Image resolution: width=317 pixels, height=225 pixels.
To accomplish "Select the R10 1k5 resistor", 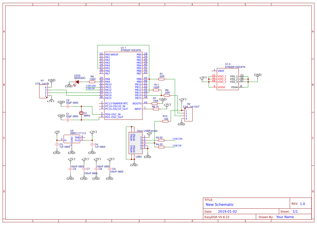I will 165,121.
